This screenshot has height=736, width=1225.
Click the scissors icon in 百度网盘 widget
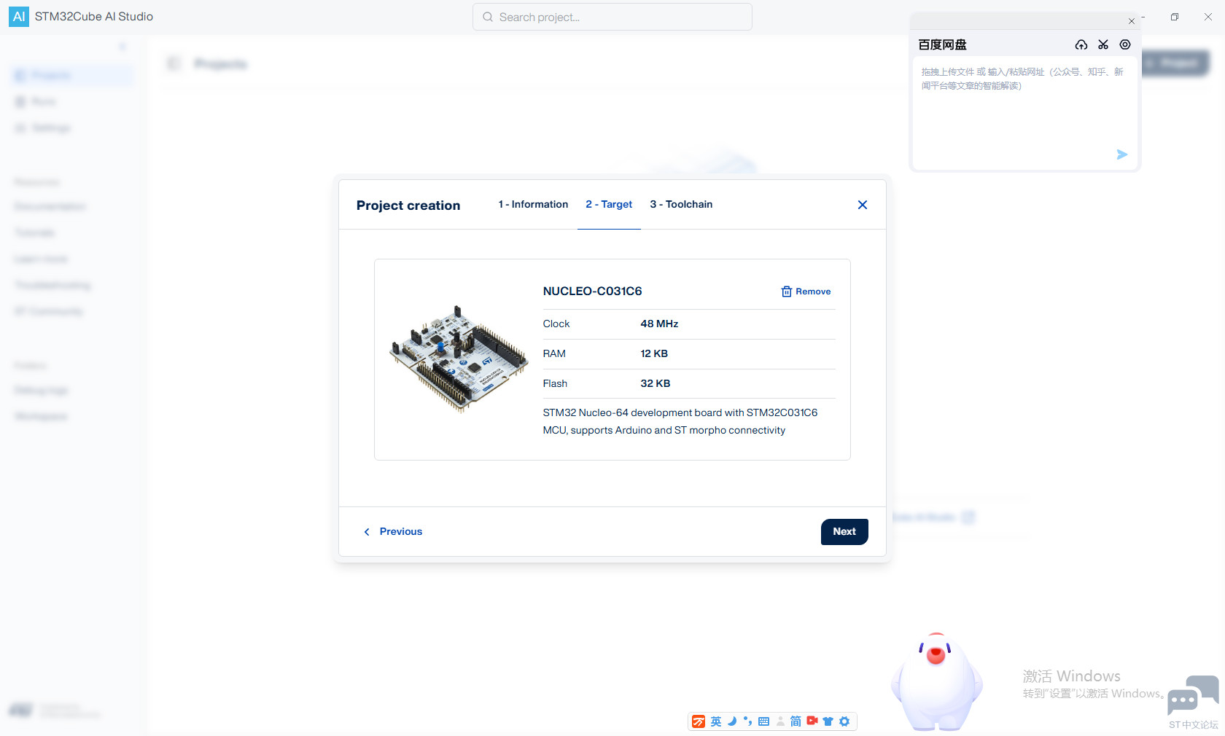[1103, 45]
